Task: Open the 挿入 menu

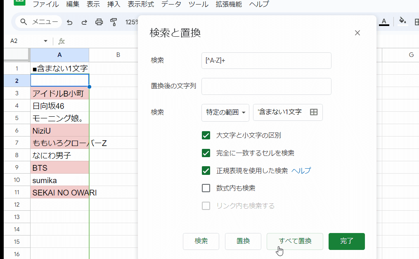Action: point(114,4)
